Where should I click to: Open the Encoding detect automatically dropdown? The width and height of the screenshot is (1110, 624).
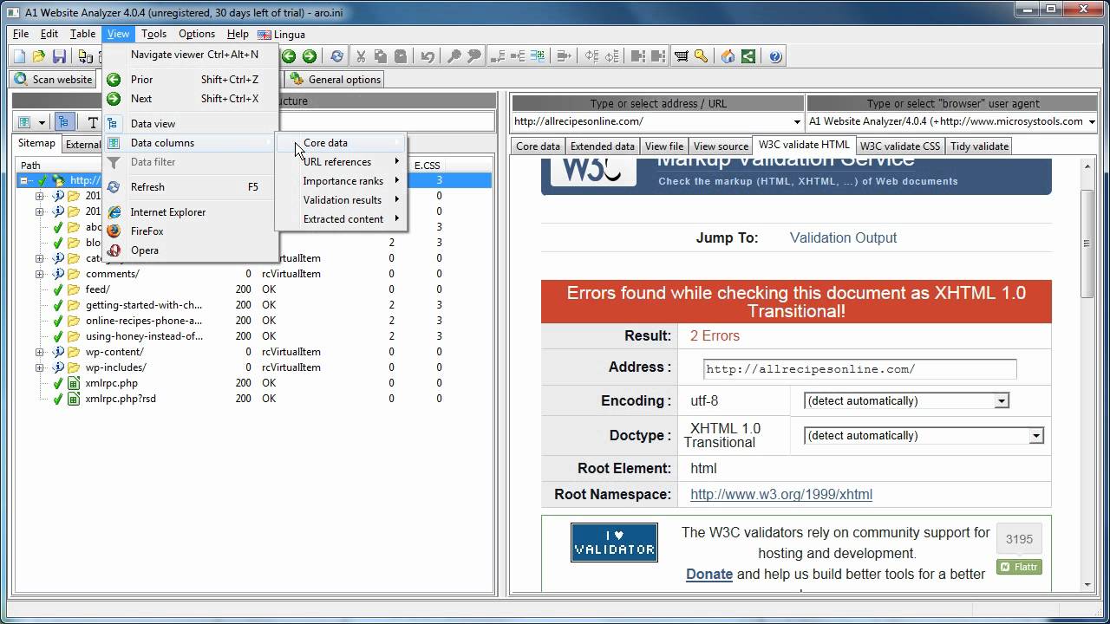click(1002, 400)
